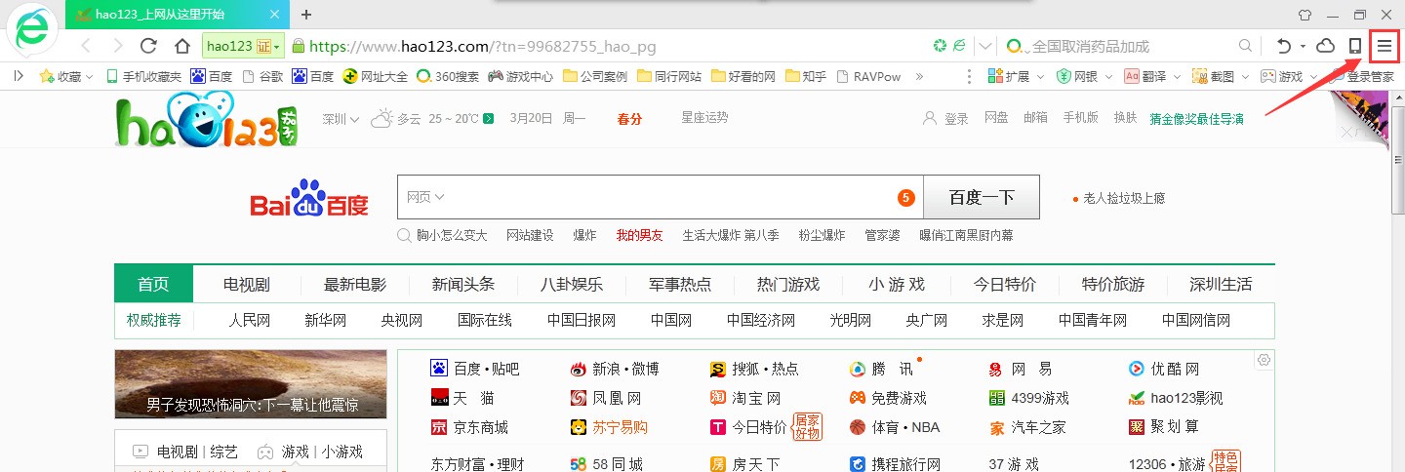
Task: Click the skin shirt icon in title bar
Action: (x=1305, y=15)
